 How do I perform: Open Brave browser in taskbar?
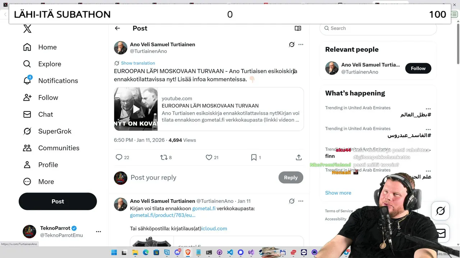tap(188, 253)
